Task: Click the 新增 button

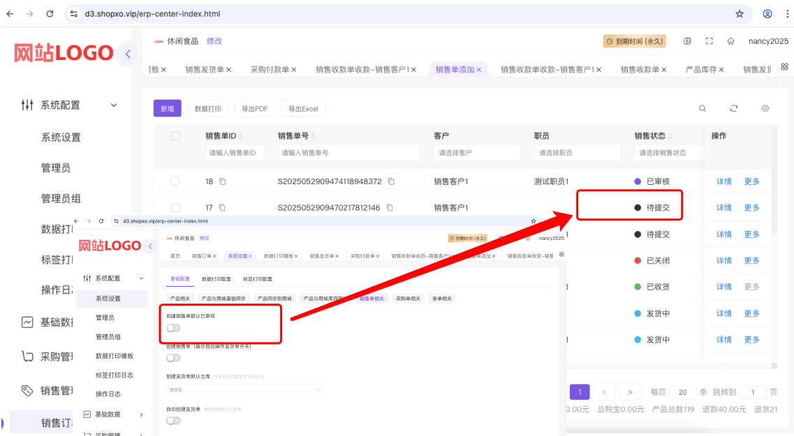Action: (167, 109)
